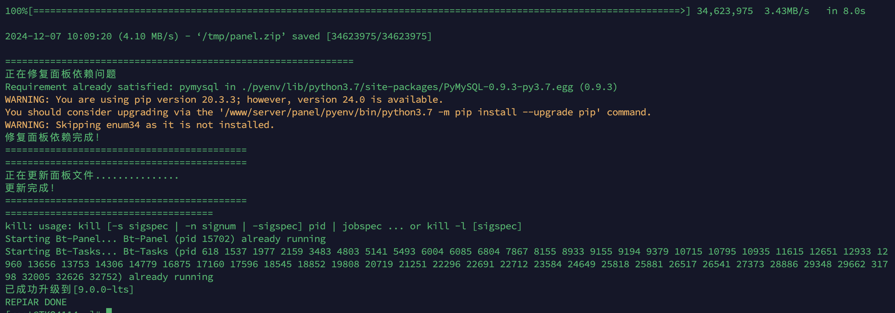Viewport: 895px width, 313px height.
Task: Click the 100% download progress bar
Action: click(x=348, y=11)
